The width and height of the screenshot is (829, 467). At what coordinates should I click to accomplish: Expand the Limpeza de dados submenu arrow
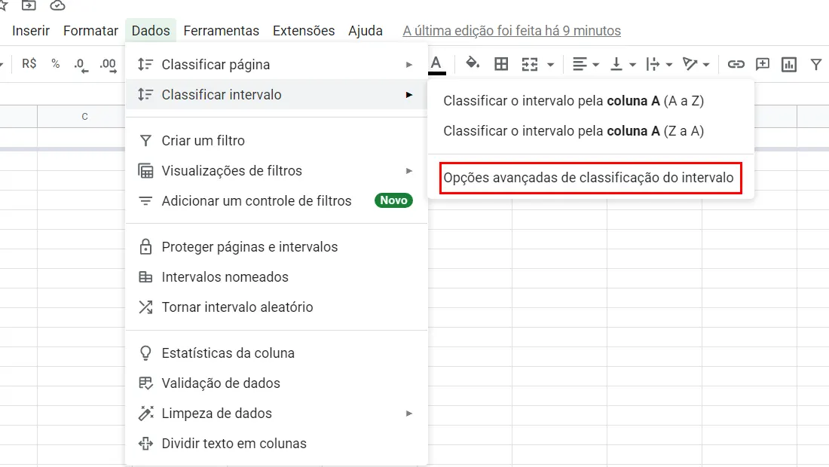coord(408,413)
